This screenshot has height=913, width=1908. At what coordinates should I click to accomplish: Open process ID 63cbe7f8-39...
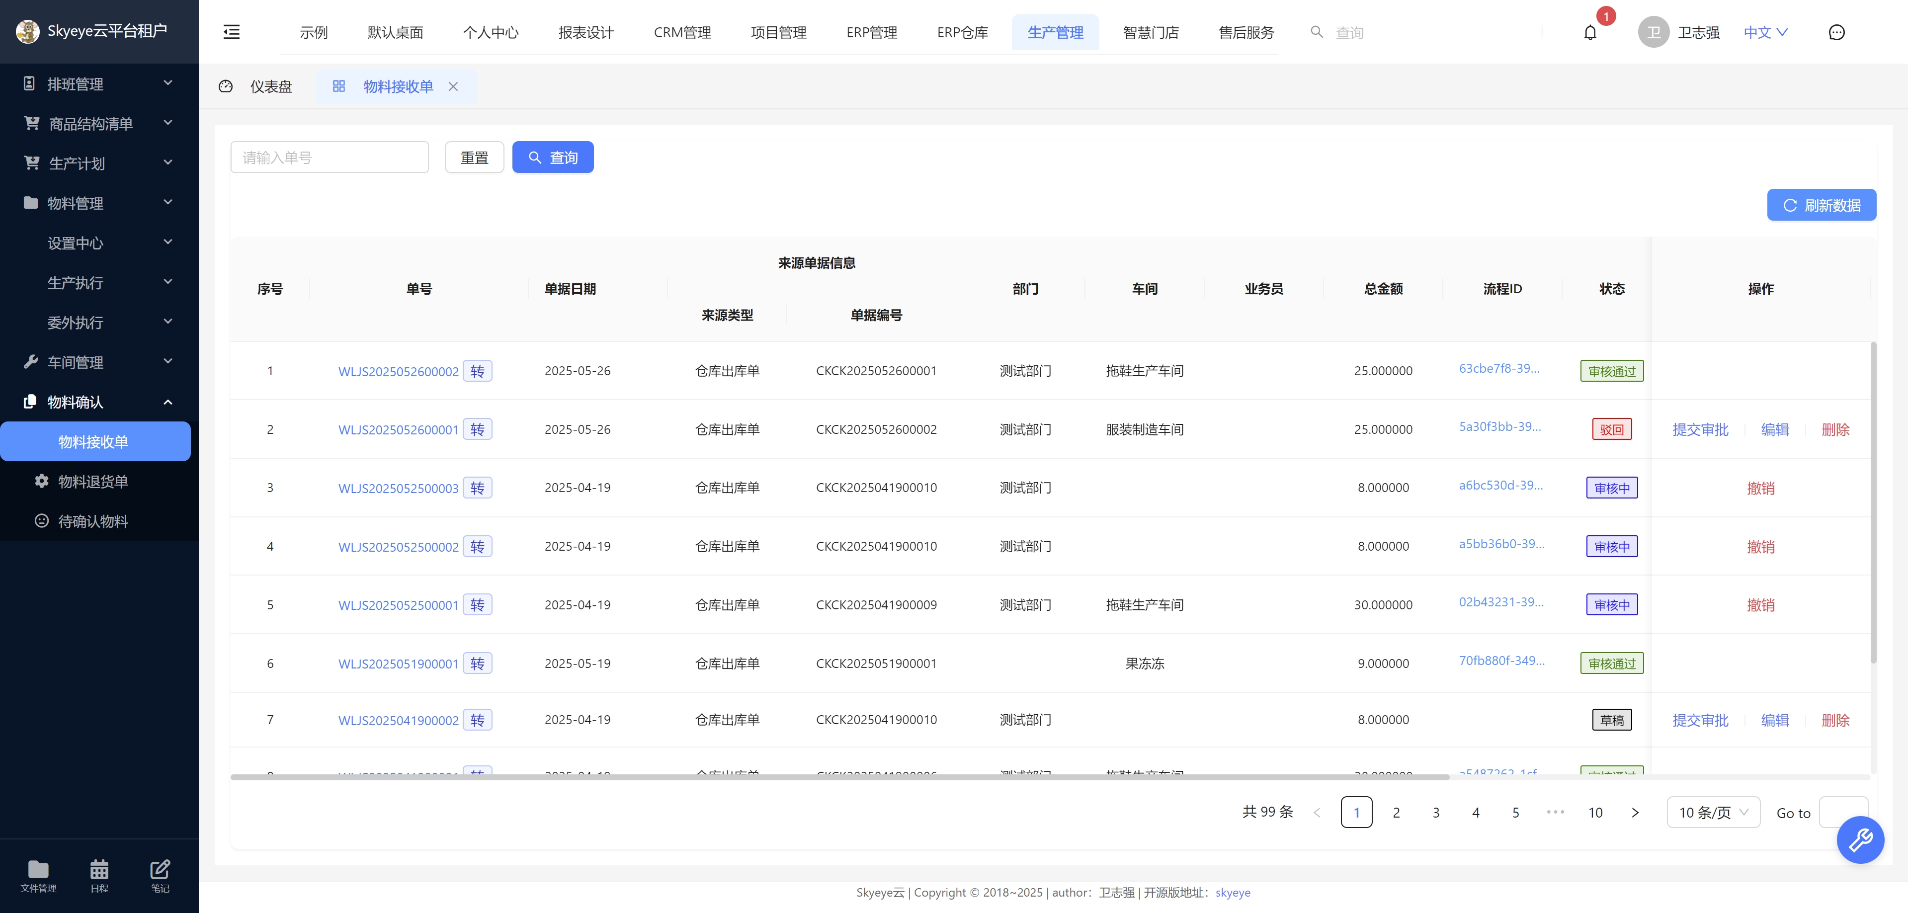point(1499,369)
